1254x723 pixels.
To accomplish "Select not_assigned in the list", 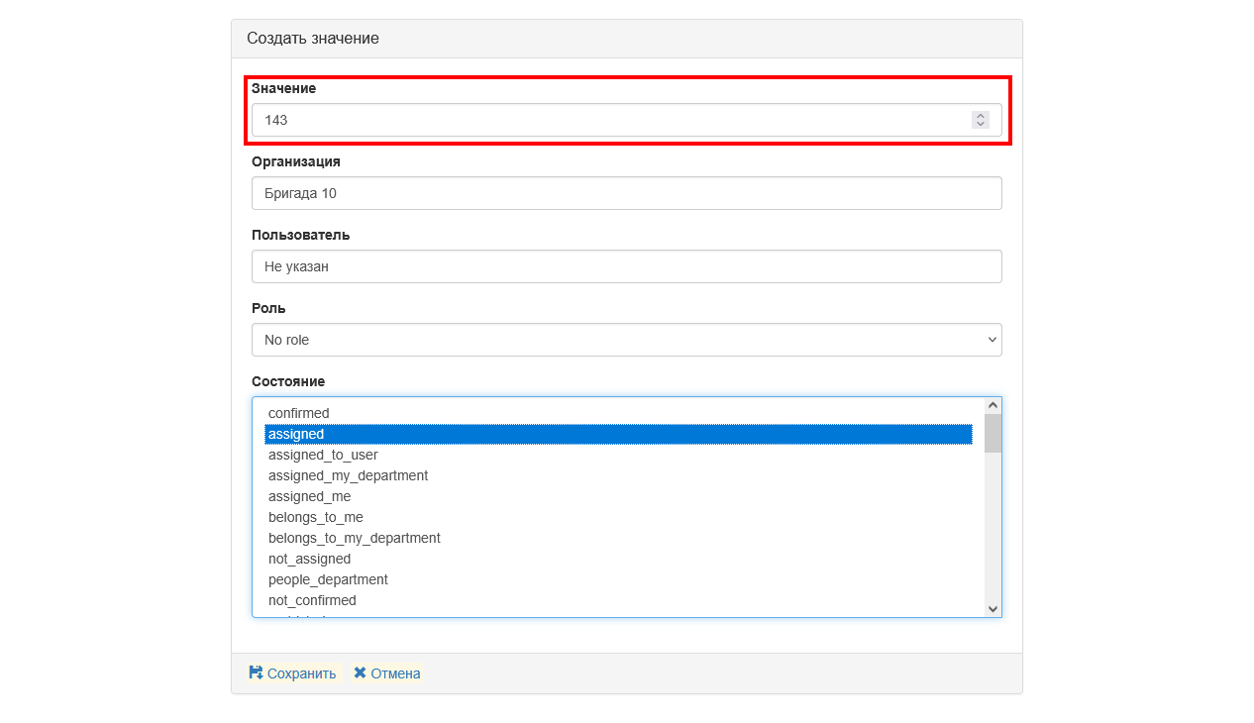I will pos(309,559).
